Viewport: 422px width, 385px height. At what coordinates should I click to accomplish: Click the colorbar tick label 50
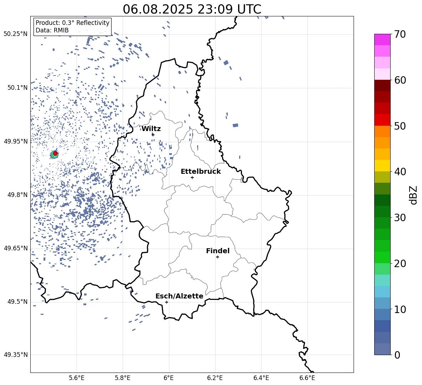[x=400, y=126]
